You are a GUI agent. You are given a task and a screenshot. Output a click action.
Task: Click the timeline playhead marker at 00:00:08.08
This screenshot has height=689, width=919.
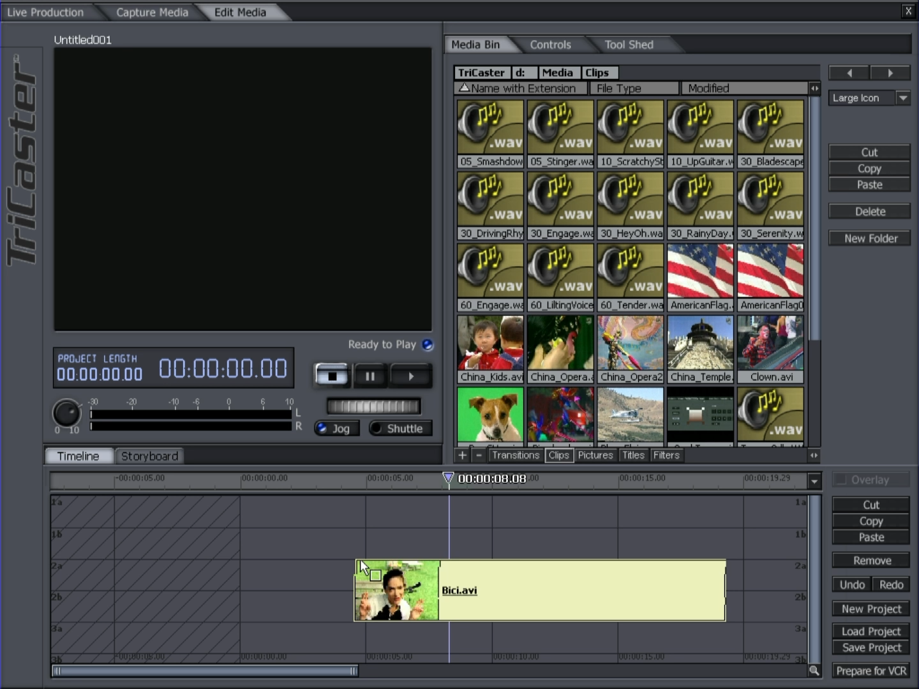[448, 478]
